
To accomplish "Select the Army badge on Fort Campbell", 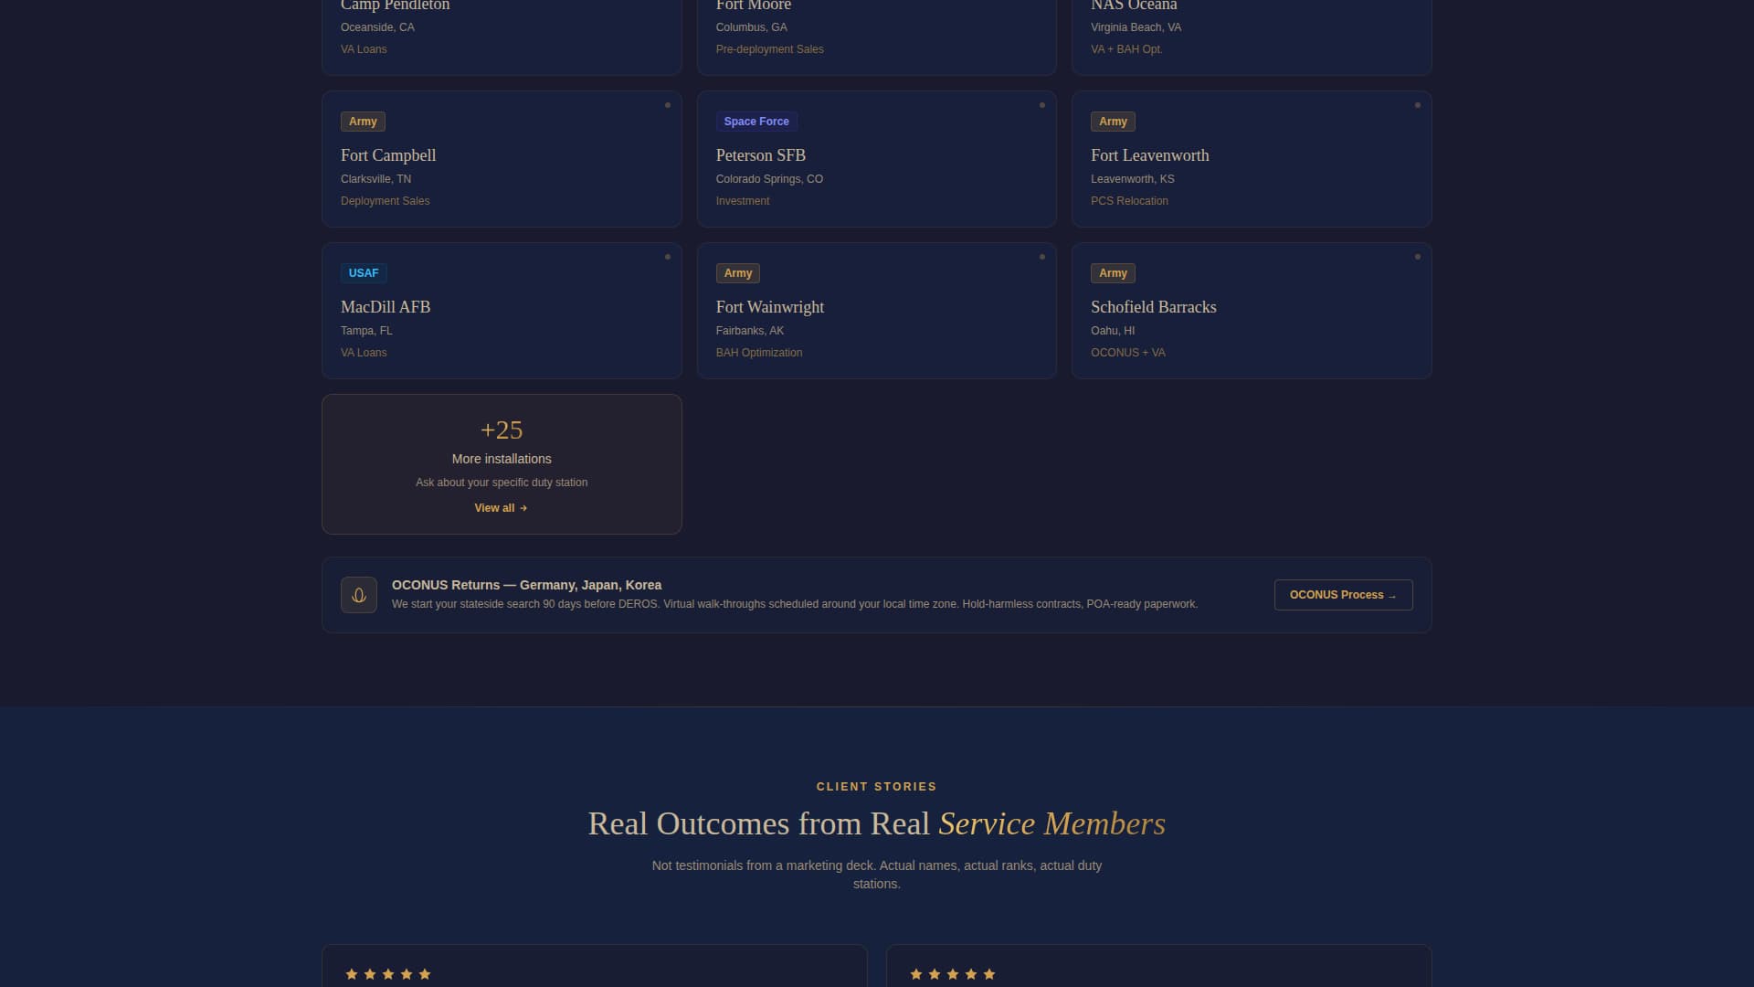I will point(363,121).
